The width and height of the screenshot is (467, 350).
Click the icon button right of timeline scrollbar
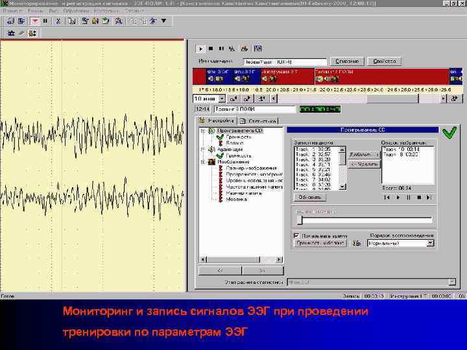tap(455, 99)
